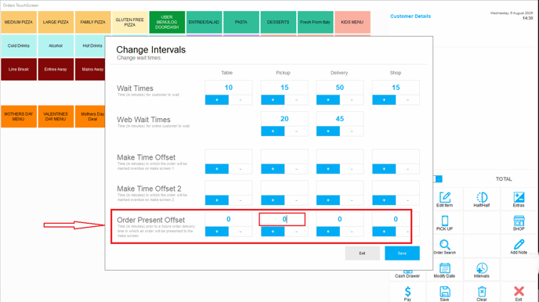Image resolution: width=539 pixels, height=302 pixels.
Task: Select the Hot Drinks button
Action: [90, 45]
